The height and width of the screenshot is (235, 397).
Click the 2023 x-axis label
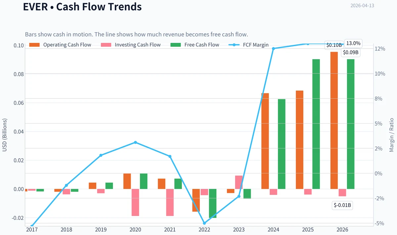coord(239,230)
